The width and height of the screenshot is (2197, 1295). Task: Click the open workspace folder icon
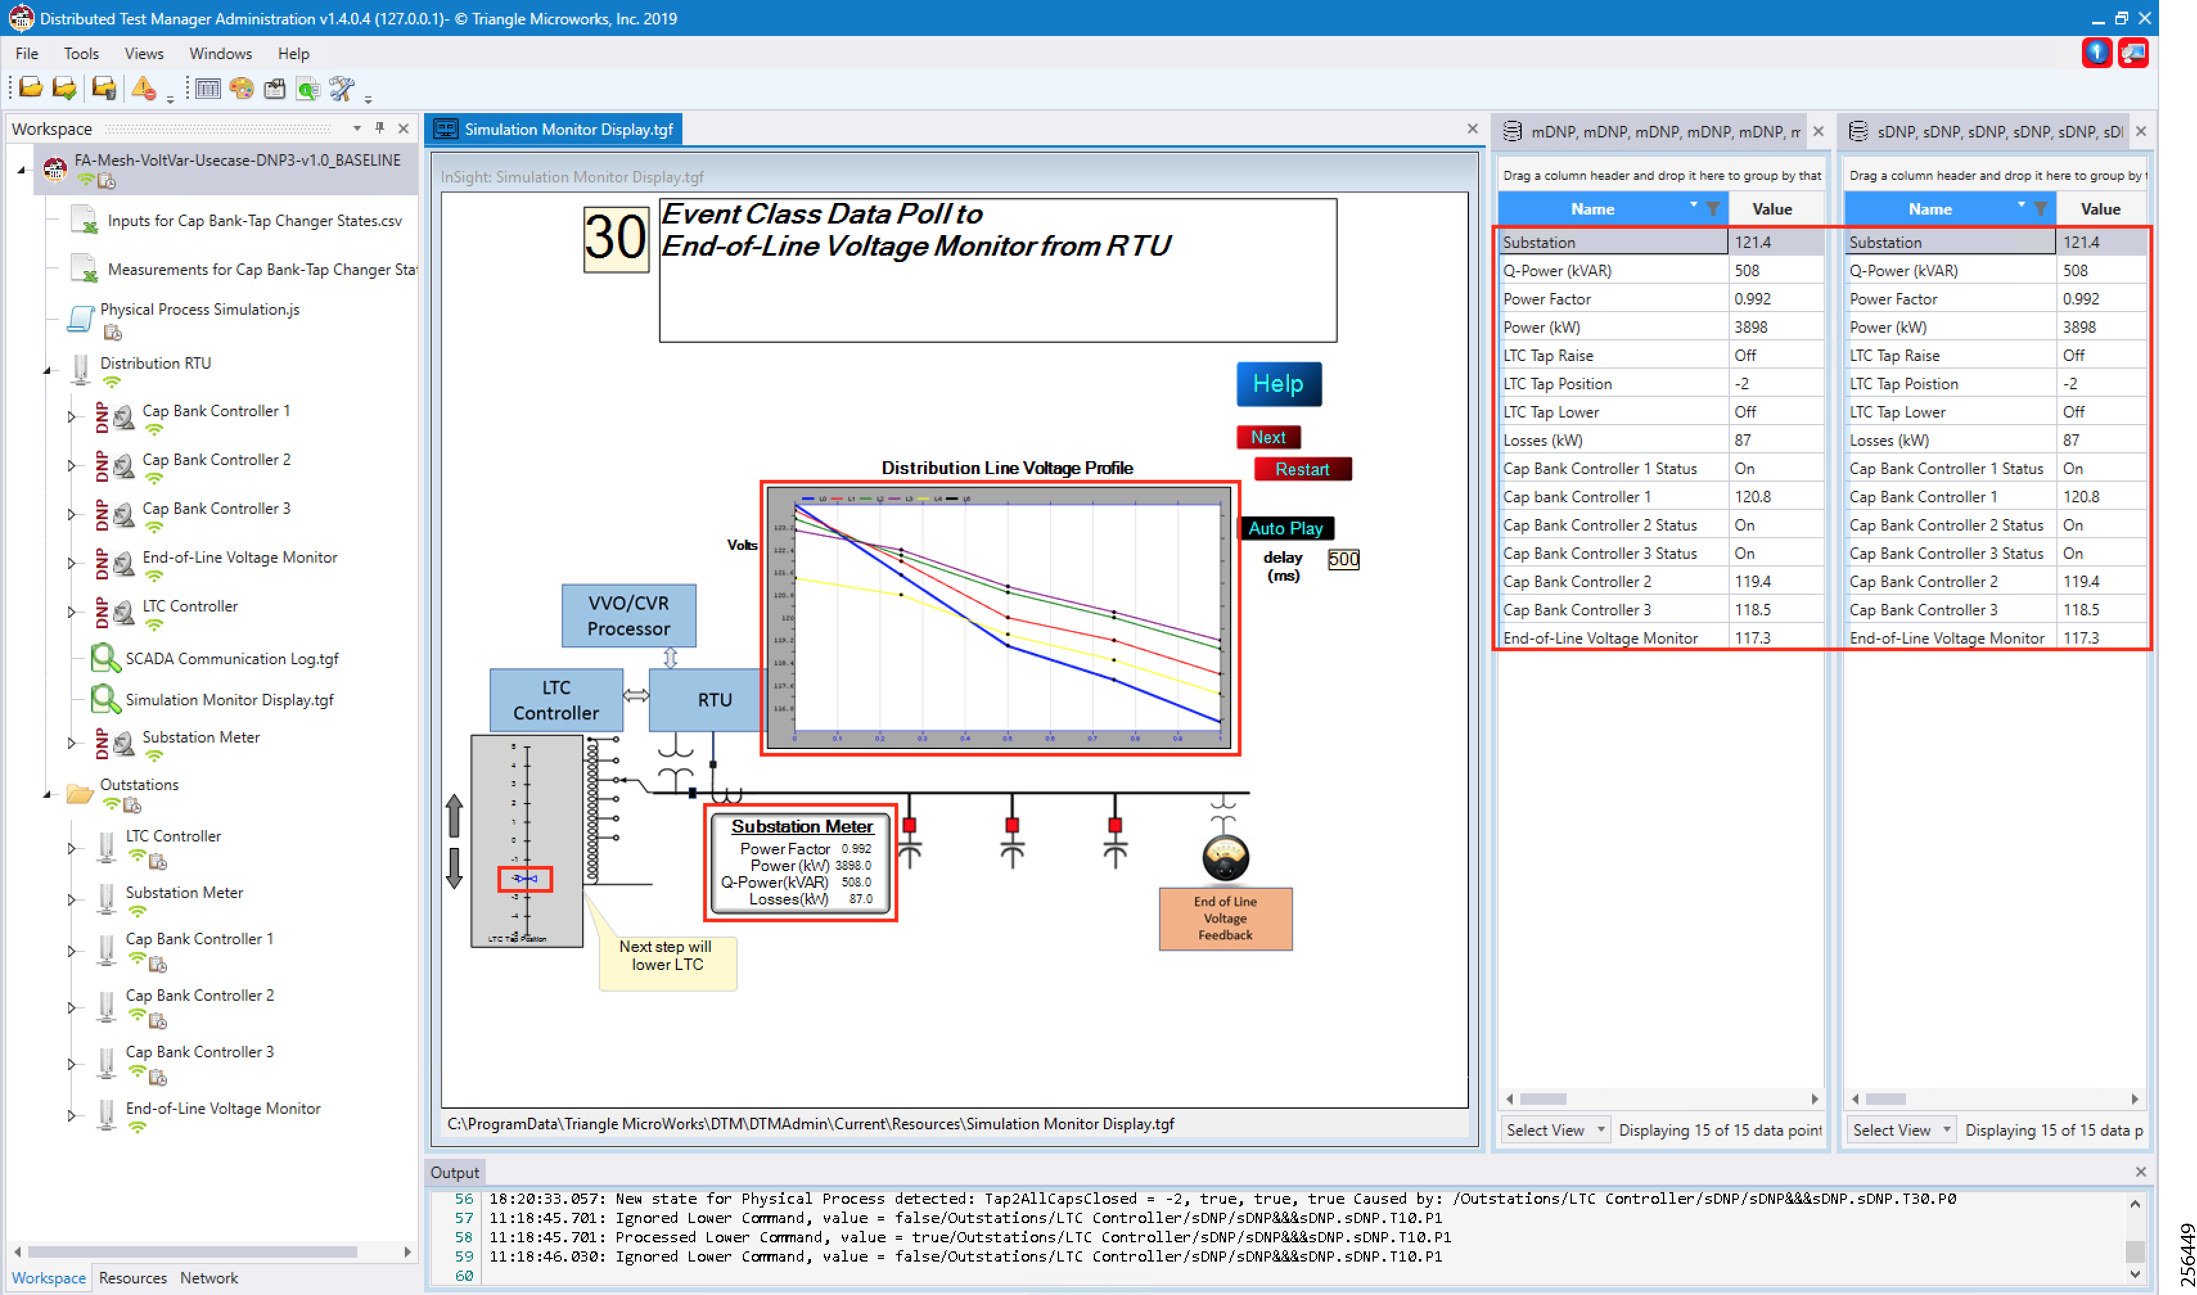pos(31,88)
